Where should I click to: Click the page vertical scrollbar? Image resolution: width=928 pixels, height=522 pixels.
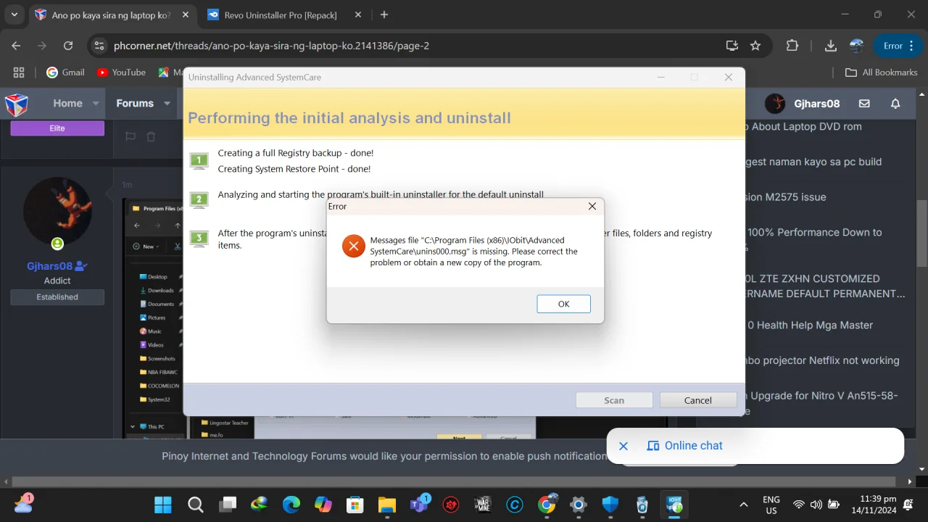tap(922, 232)
